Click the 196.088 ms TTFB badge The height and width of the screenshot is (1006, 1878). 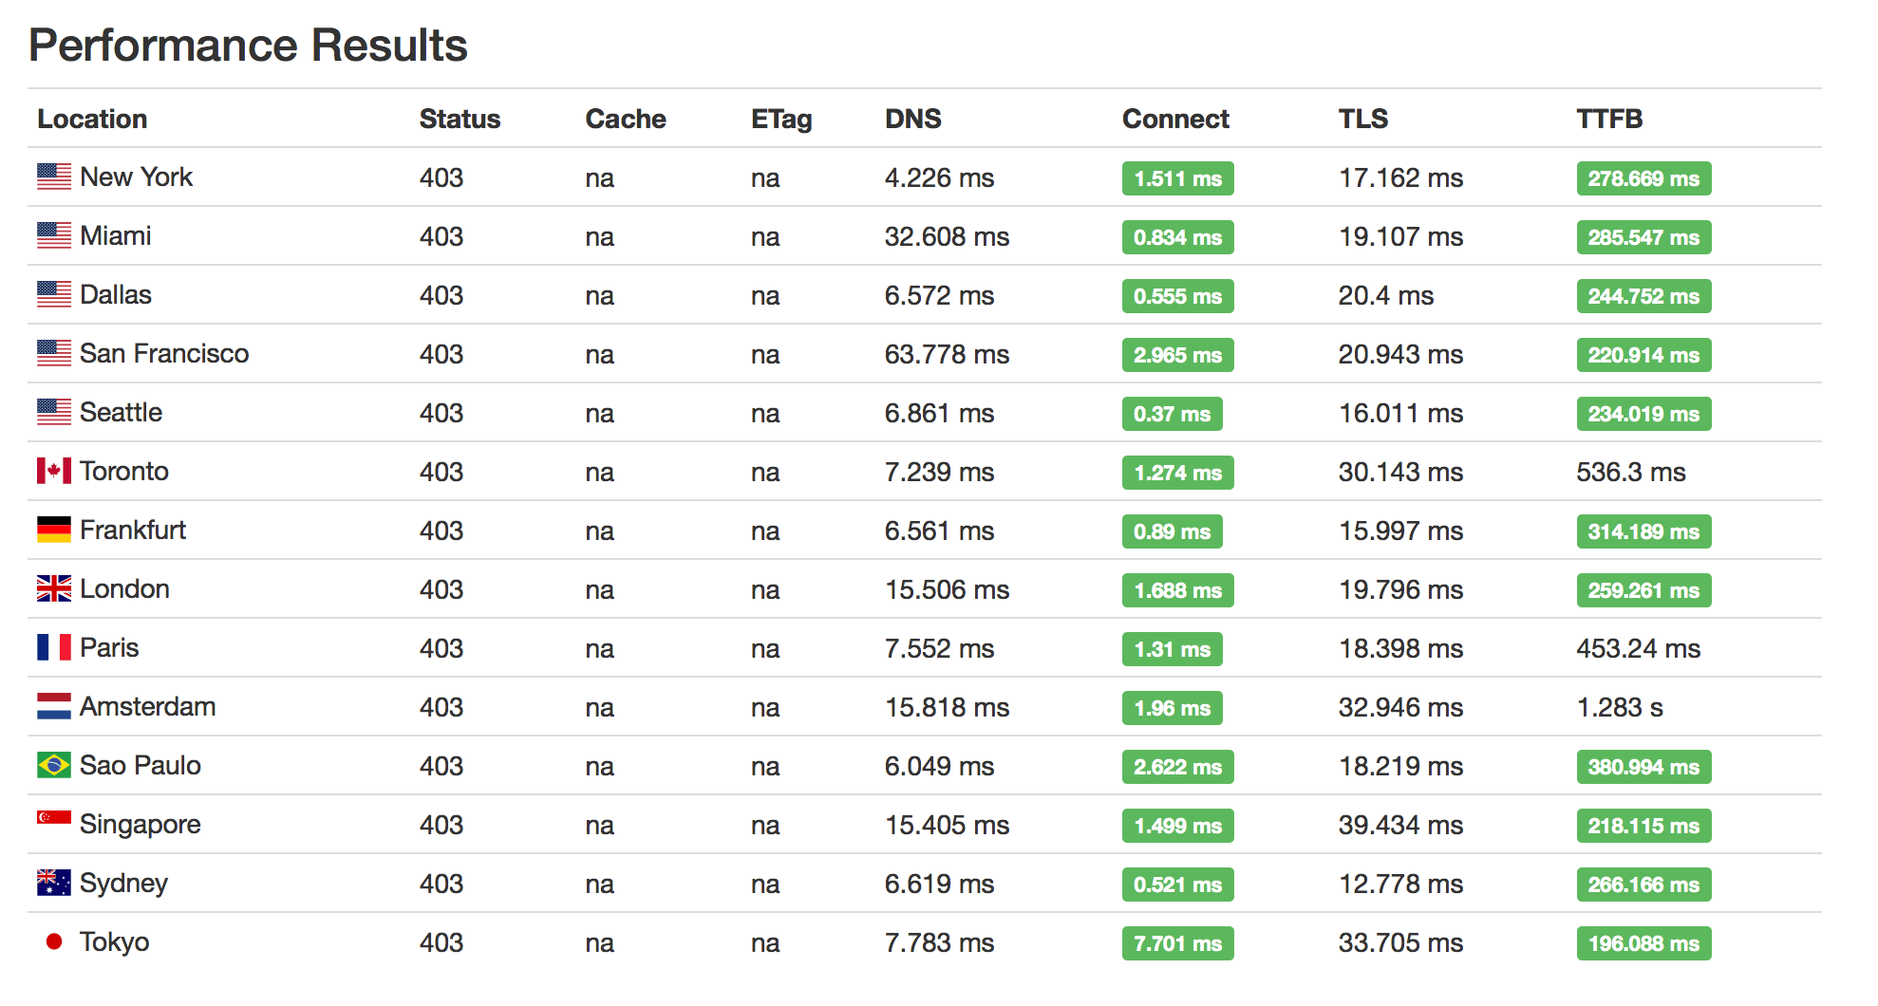tap(1643, 943)
